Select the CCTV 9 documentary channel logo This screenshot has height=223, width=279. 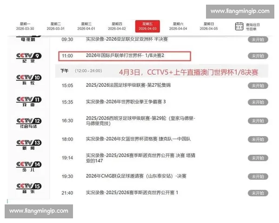click(x=29, y=58)
